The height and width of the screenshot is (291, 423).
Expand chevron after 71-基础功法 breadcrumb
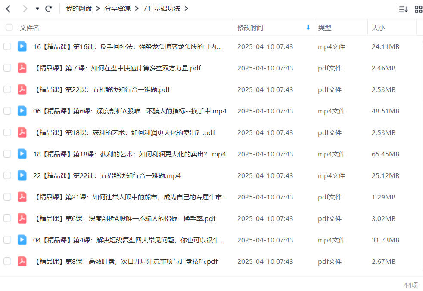186,9
